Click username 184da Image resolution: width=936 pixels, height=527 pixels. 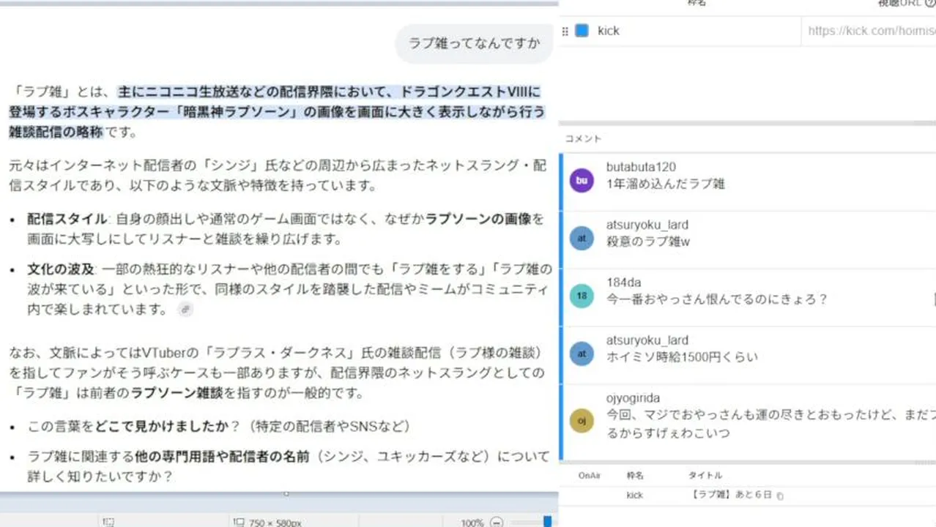tap(624, 283)
